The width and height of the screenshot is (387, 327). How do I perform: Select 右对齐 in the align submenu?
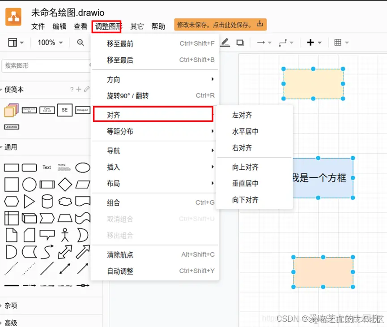tap(255, 148)
